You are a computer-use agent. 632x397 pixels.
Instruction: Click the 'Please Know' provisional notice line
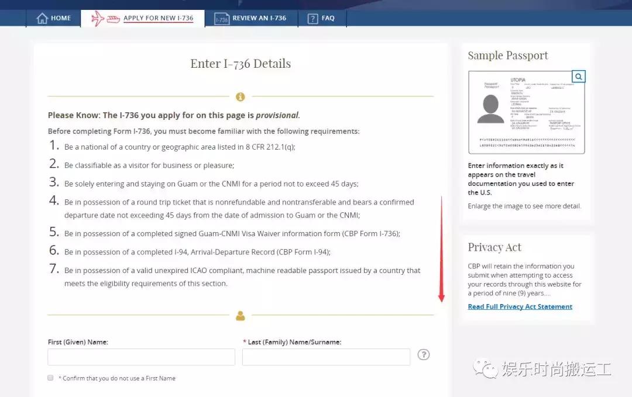click(174, 115)
